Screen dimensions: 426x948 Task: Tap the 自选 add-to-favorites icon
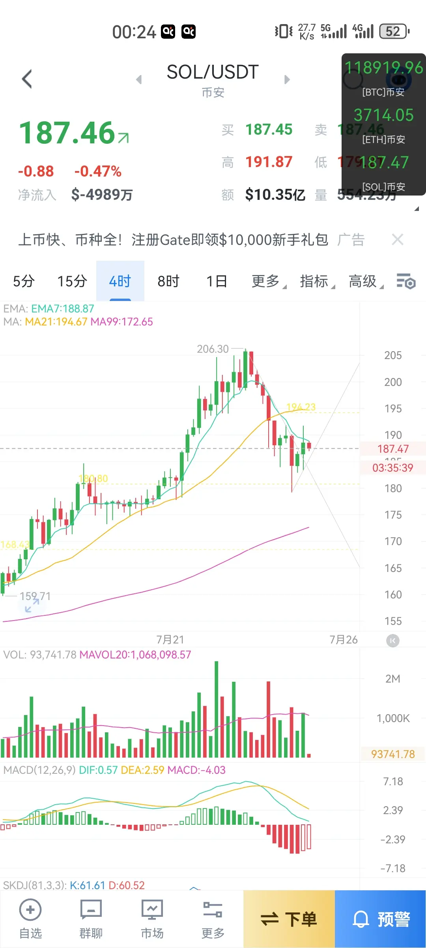[x=30, y=919]
